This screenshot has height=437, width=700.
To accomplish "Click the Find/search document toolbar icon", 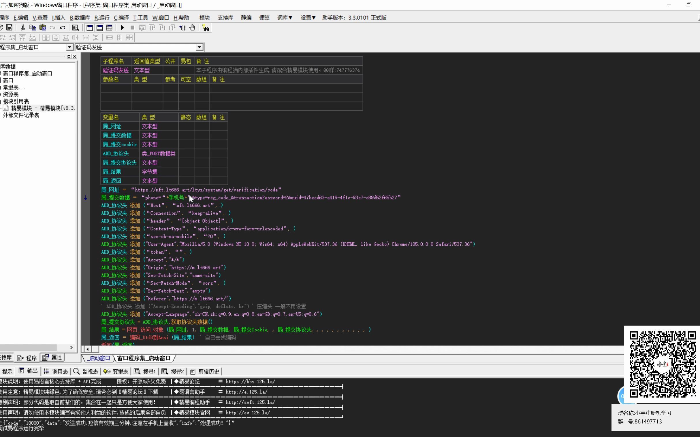I will (76, 27).
